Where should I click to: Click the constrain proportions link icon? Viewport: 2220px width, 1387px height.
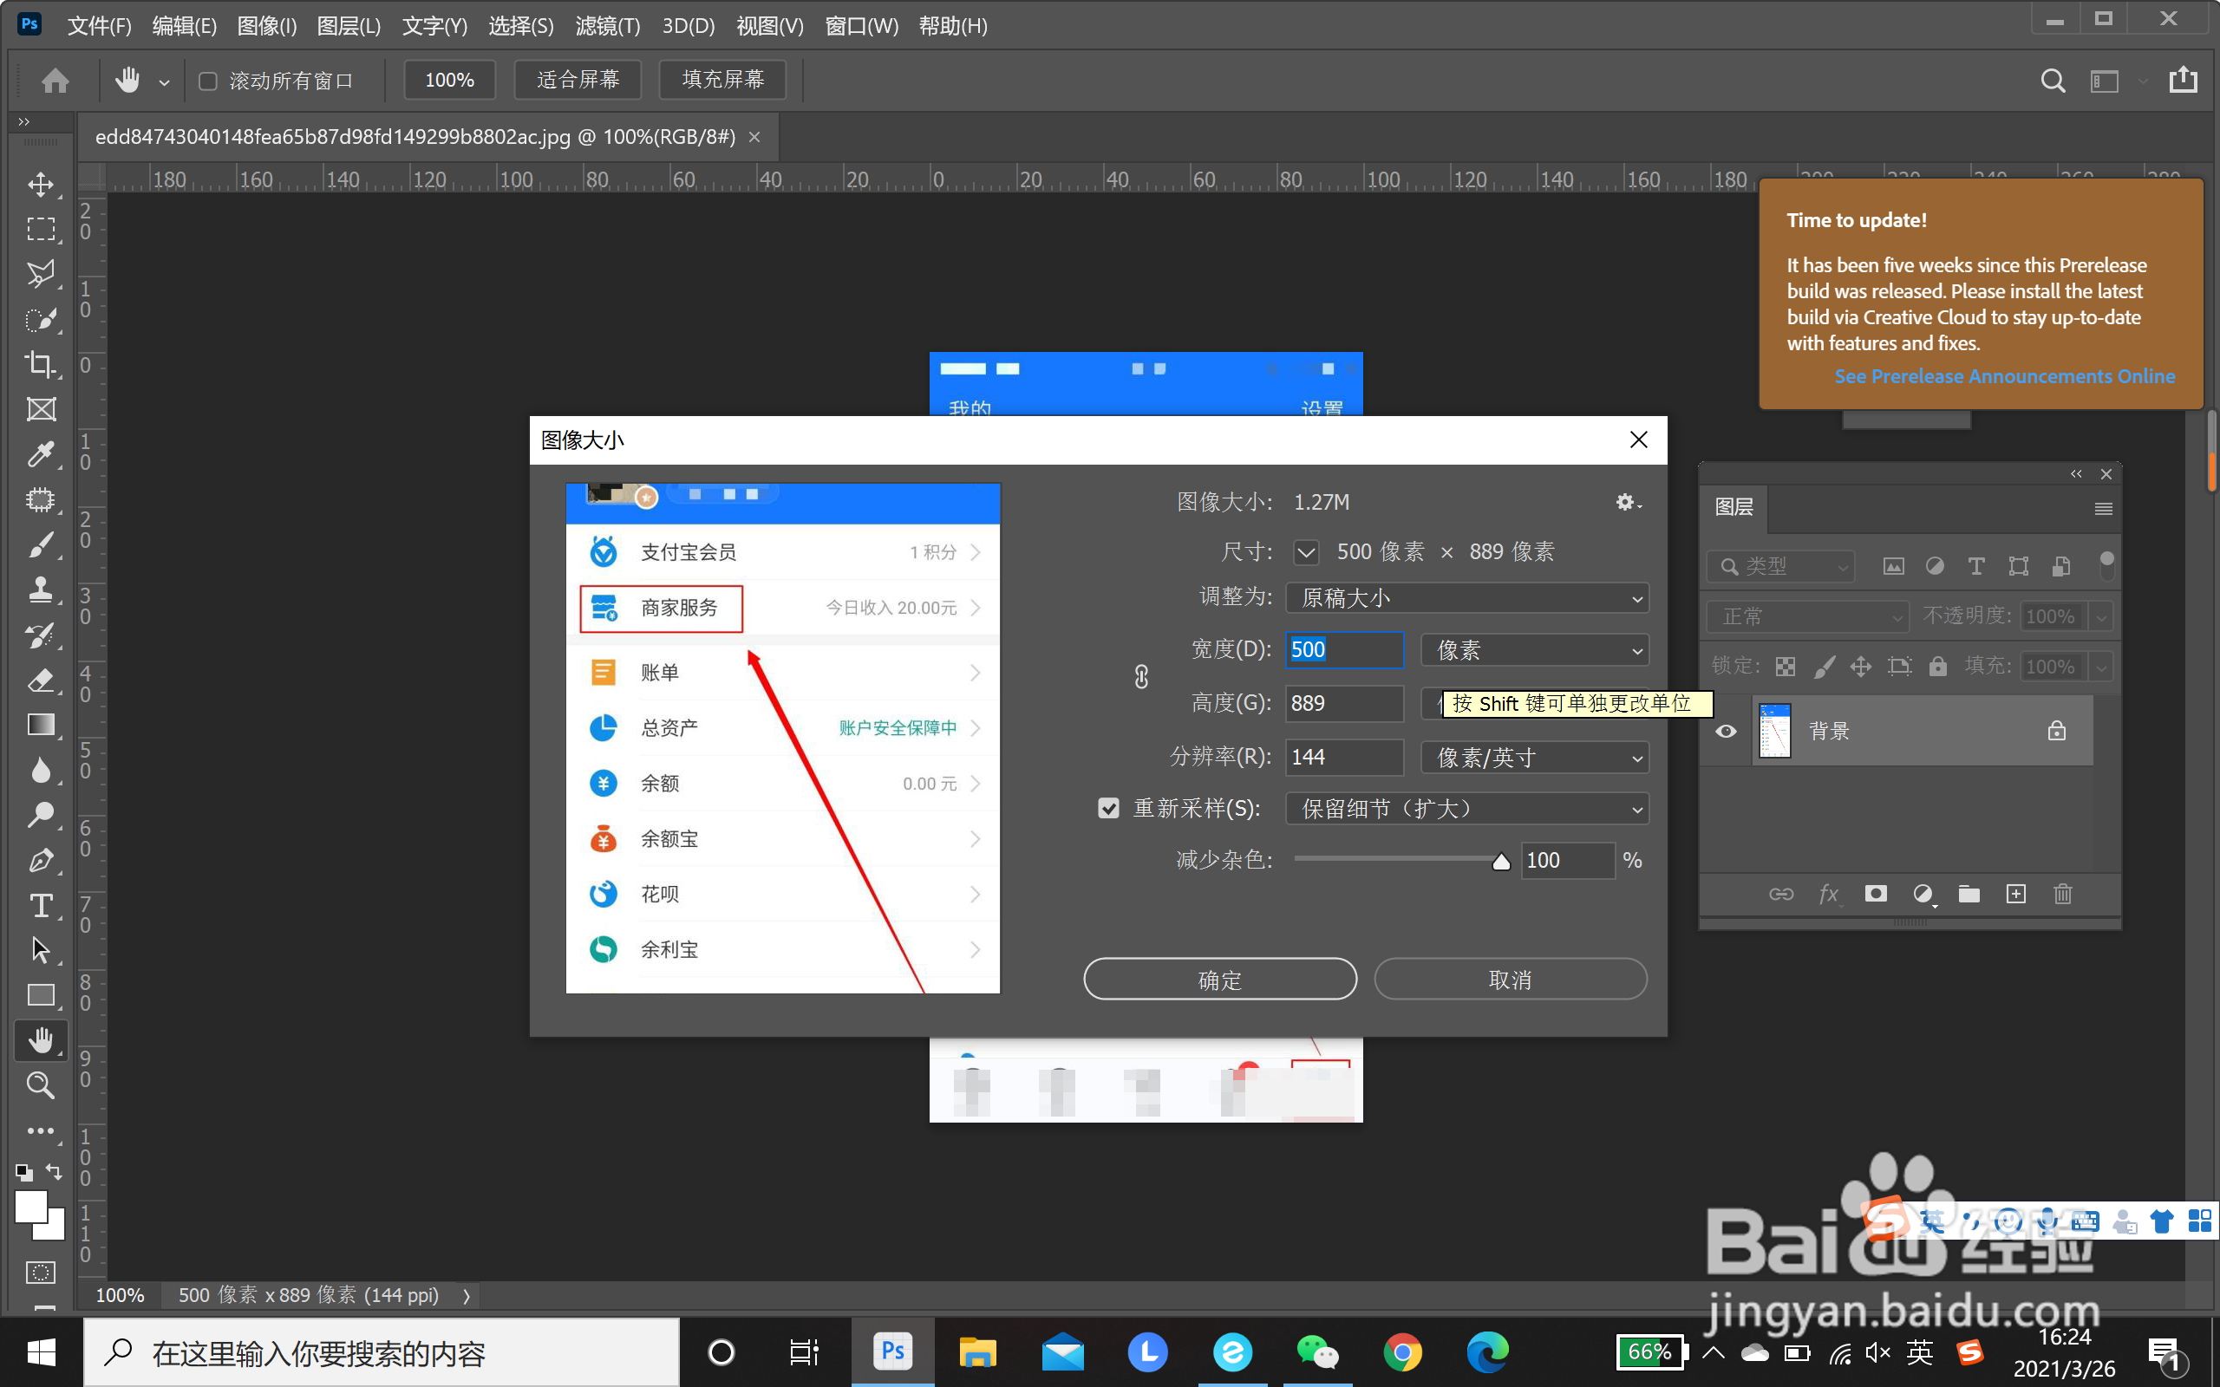pos(1141,677)
